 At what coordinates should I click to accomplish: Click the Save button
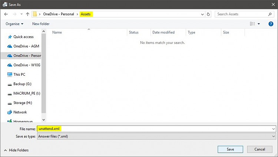(x=230, y=149)
